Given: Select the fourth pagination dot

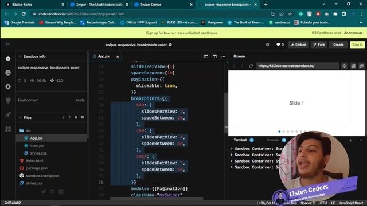Looking at the screenshot, I should [x=292, y=132].
